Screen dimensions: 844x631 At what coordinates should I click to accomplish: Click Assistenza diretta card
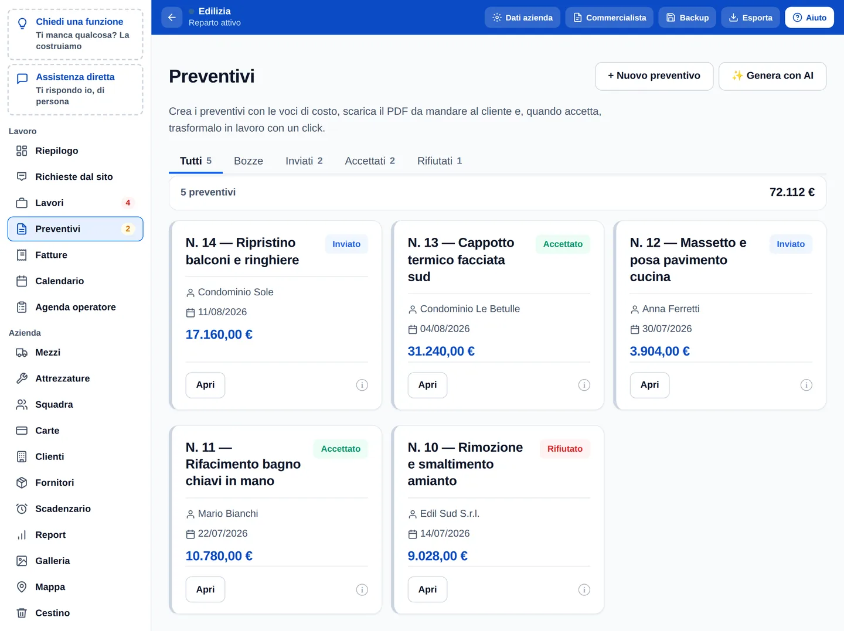[75, 90]
